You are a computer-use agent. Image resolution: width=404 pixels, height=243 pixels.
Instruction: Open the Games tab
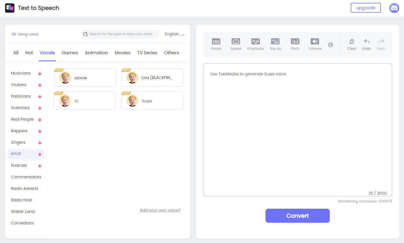click(x=70, y=53)
